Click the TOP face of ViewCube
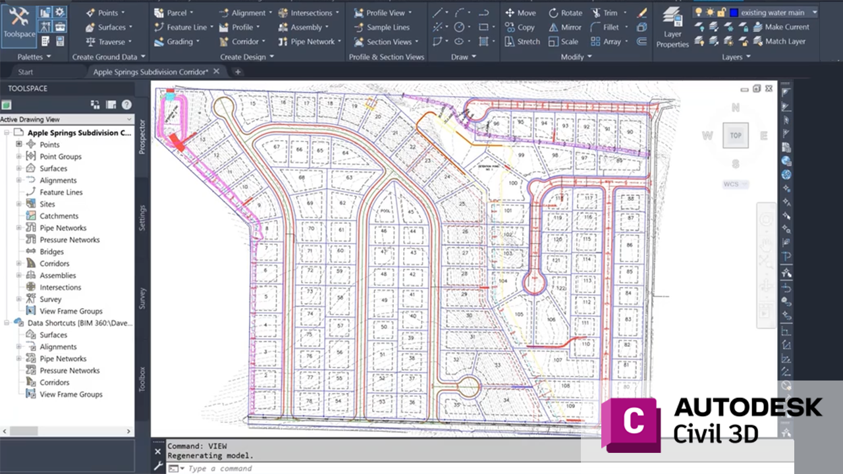This screenshot has height=474, width=843. [x=736, y=136]
